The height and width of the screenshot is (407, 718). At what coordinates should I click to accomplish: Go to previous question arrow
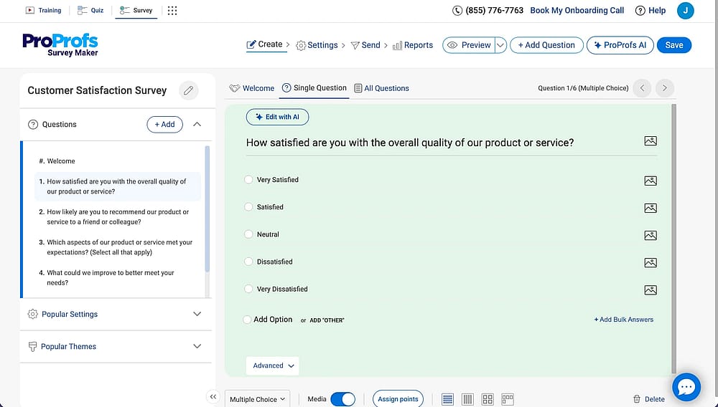(x=642, y=88)
